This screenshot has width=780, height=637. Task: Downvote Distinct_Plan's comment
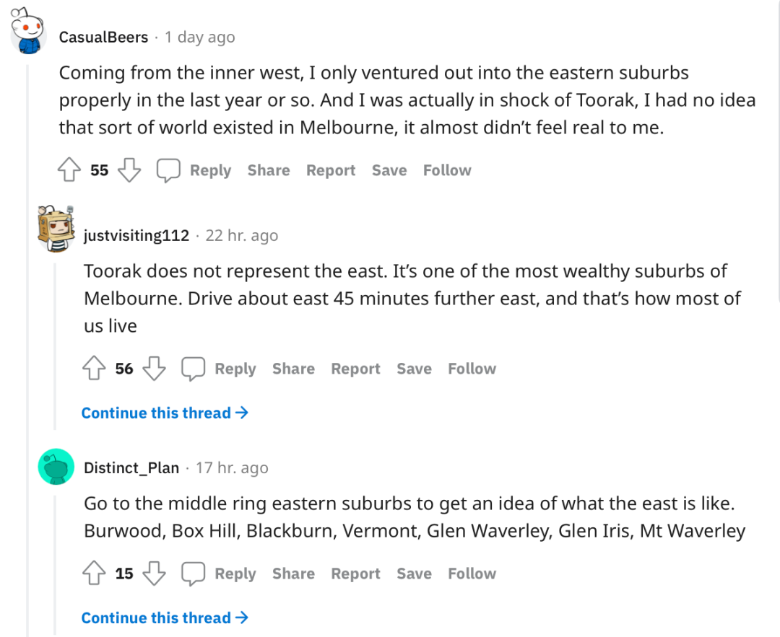(155, 574)
